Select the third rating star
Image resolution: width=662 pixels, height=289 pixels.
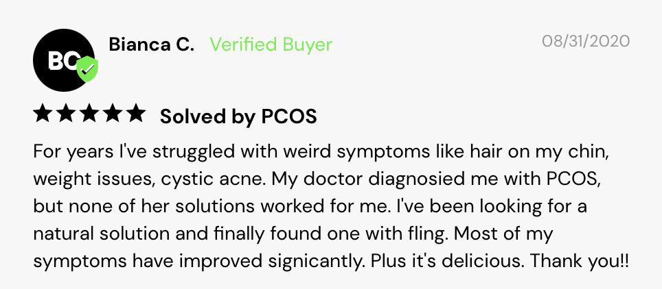tap(89, 114)
